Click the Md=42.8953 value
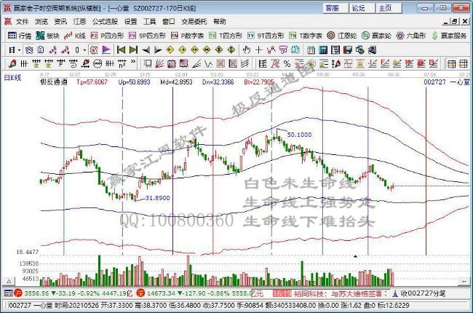This screenshot has height=313, width=473. click(x=176, y=82)
